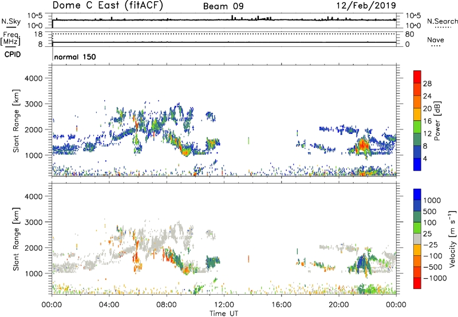Click the velocity colorbar value '1000'
The image size is (458, 317).
point(432,200)
